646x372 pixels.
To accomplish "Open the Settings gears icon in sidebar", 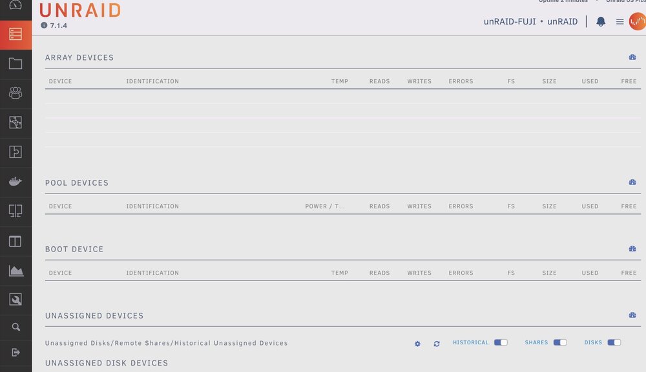I will click(16, 122).
